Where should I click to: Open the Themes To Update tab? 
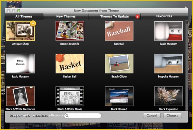pyautogui.click(x=115, y=17)
